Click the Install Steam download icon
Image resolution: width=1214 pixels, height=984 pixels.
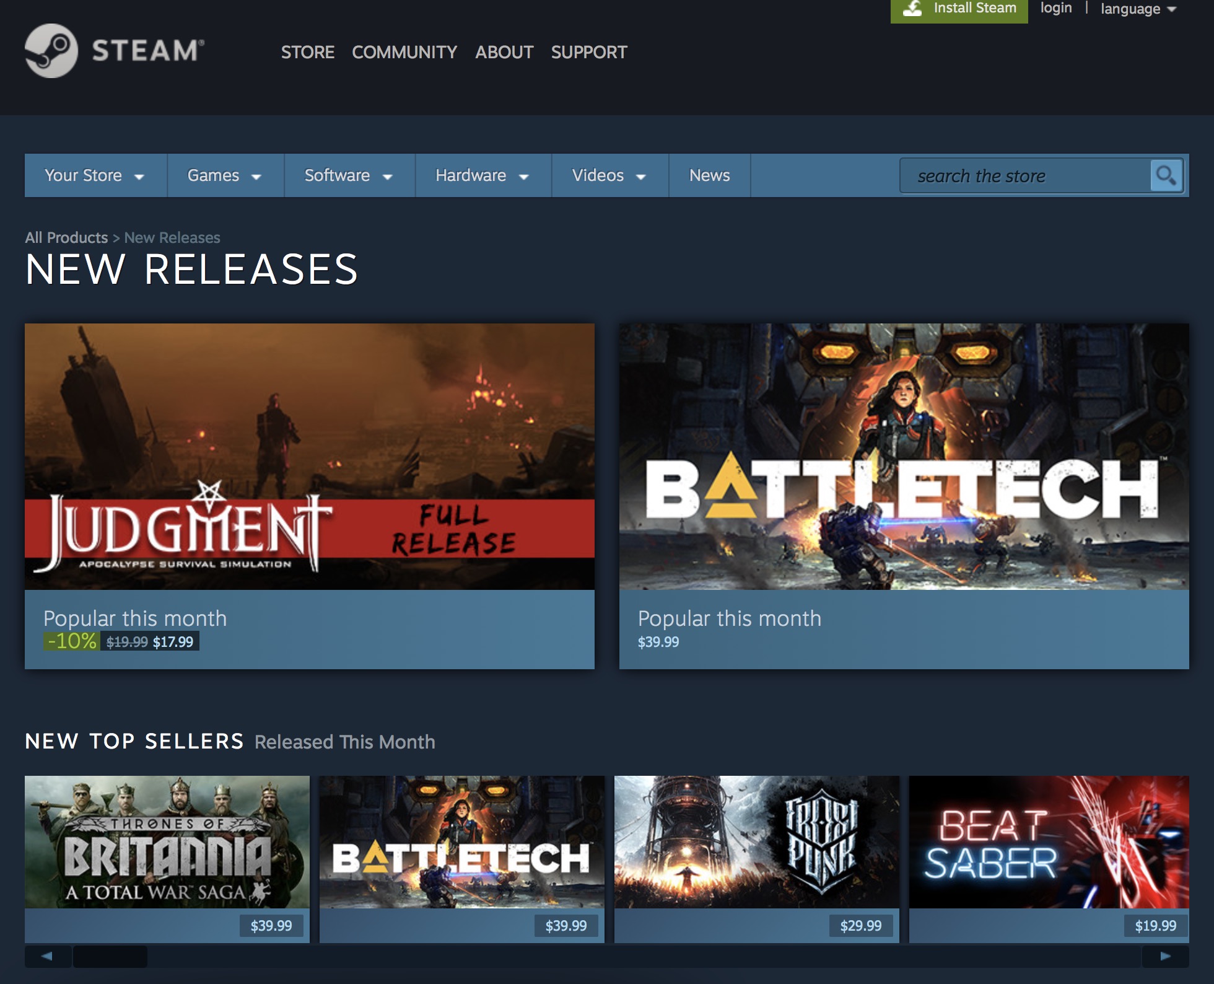912,8
